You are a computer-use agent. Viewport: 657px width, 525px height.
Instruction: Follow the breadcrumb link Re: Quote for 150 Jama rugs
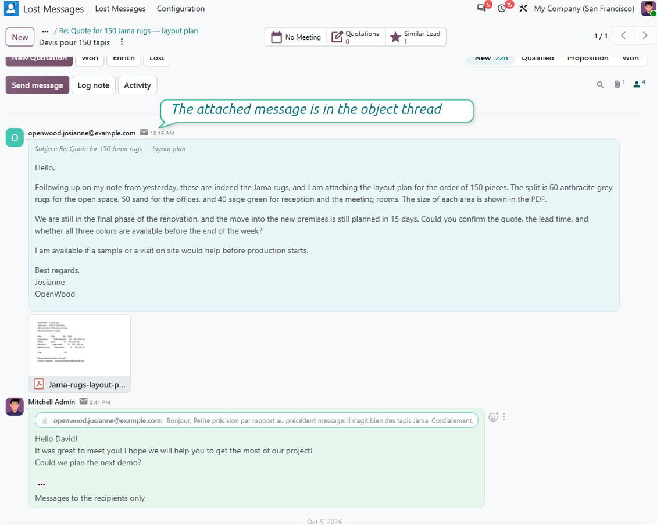click(128, 31)
